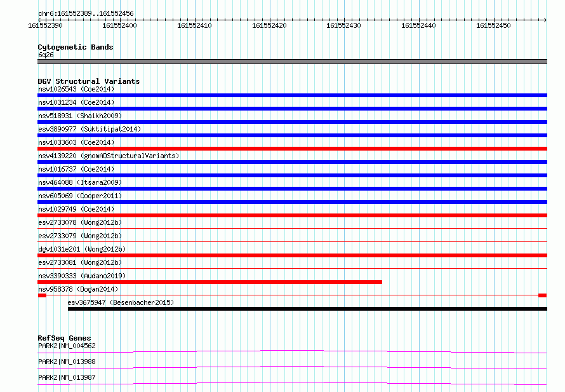Click the nsv1029749 red variant bar
Viewport: 565px width, 392px height.
tap(292, 215)
